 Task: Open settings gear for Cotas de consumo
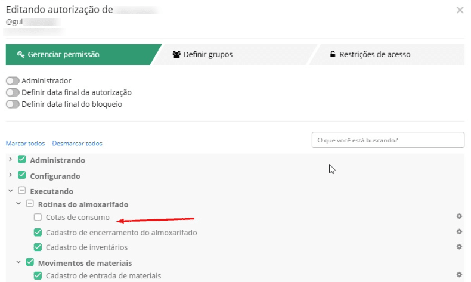click(x=459, y=216)
